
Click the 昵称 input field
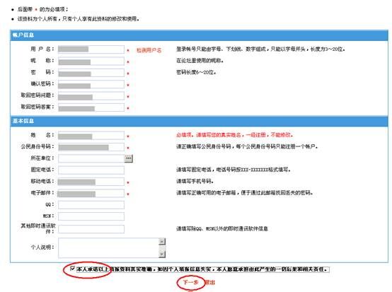(x=91, y=61)
